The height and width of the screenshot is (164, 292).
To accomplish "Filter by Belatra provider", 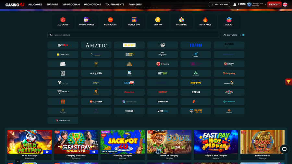I will (x=196, y=45).
